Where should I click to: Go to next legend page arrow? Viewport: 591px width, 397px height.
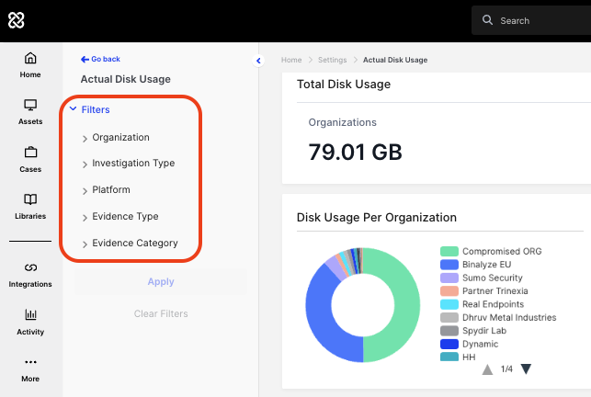526,369
